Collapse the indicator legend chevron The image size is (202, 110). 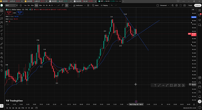(x=7, y=24)
